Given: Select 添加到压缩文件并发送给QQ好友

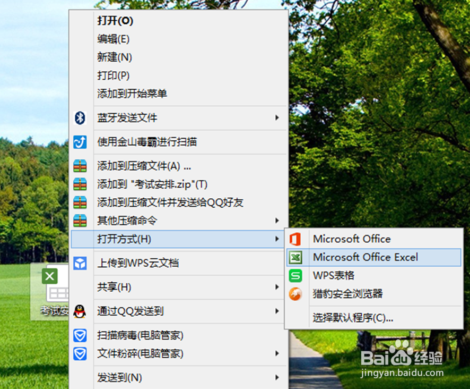Looking at the screenshot, I should pyautogui.click(x=178, y=202).
